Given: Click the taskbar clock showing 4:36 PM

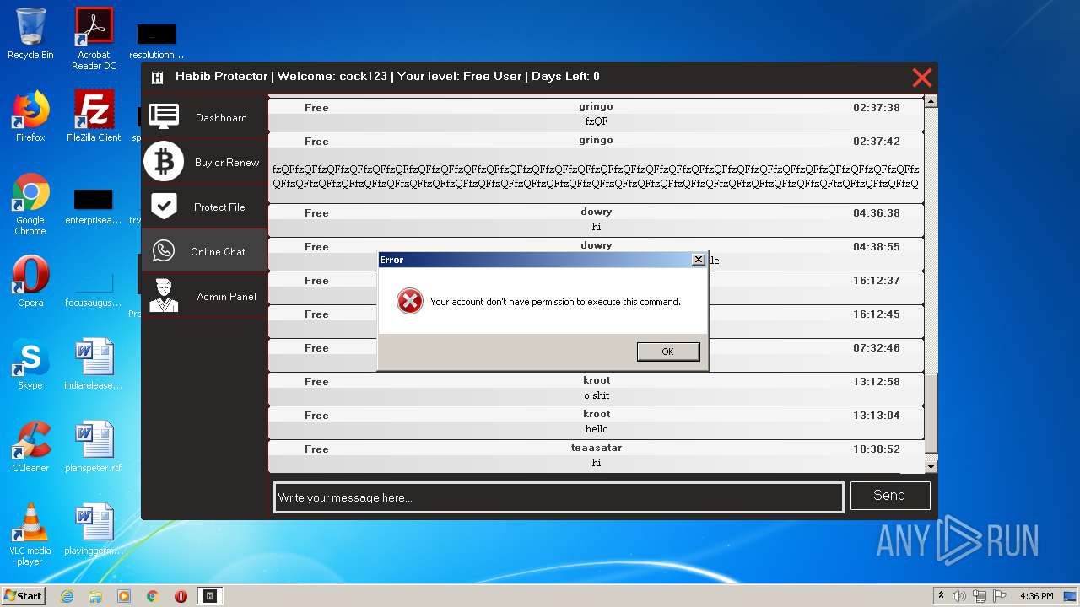Looking at the screenshot, I should tap(1036, 596).
